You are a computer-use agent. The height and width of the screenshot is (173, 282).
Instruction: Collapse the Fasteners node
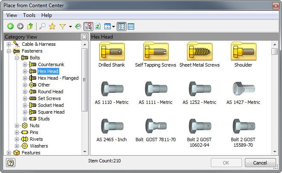[x=9, y=51]
